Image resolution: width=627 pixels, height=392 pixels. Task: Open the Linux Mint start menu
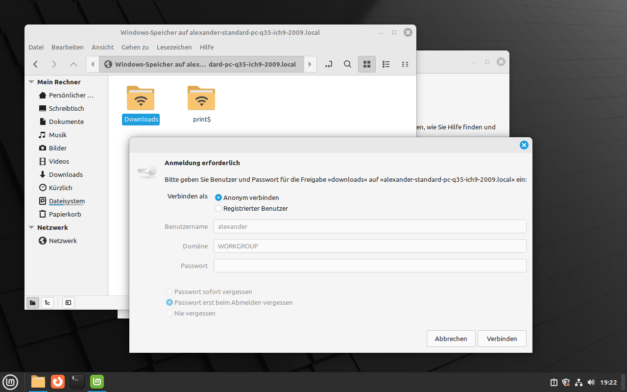pyautogui.click(x=10, y=382)
